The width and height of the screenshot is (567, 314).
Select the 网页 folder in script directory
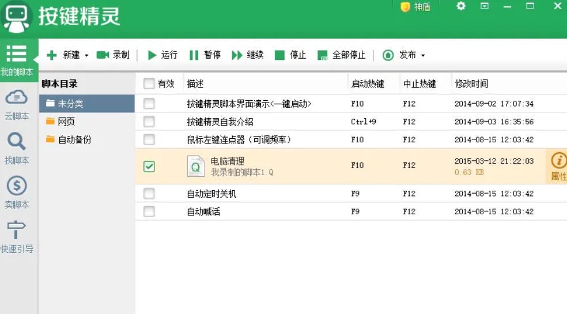(x=66, y=122)
